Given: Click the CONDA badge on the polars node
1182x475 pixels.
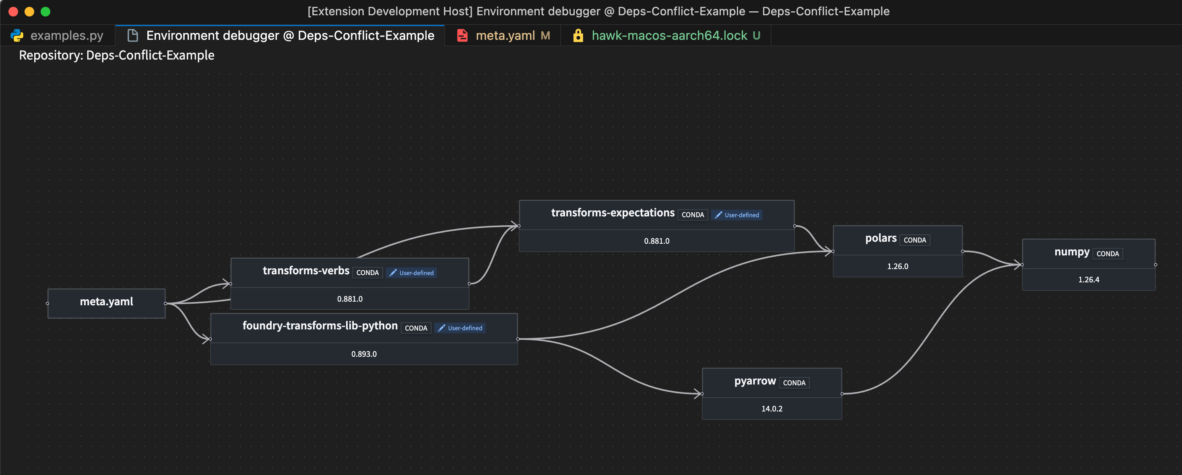Looking at the screenshot, I should pyautogui.click(x=915, y=240).
